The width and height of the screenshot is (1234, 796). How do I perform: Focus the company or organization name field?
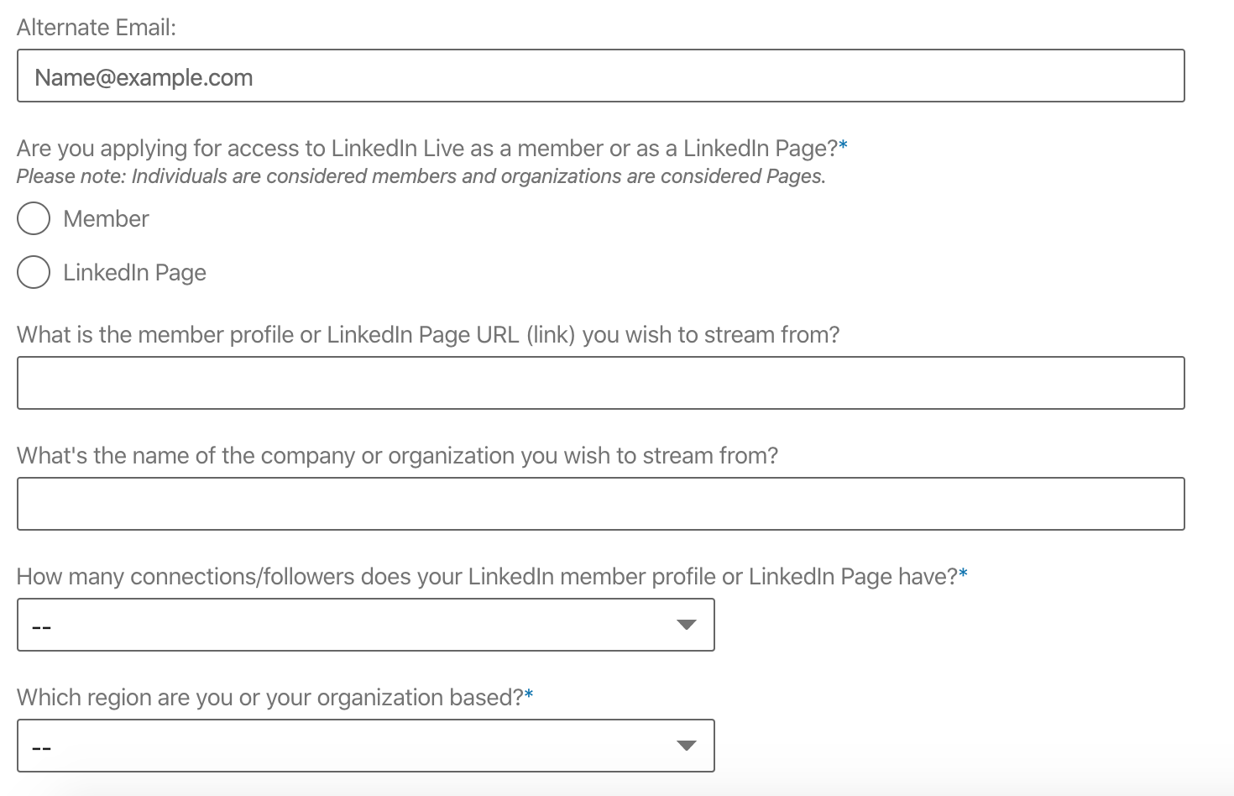coord(600,504)
